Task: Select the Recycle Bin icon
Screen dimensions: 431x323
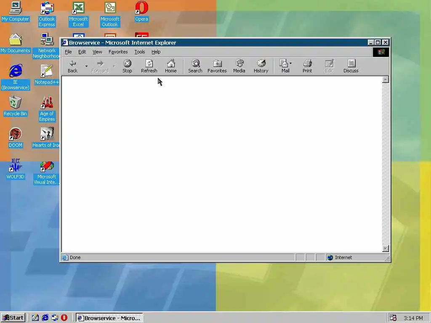Action: click(15, 106)
